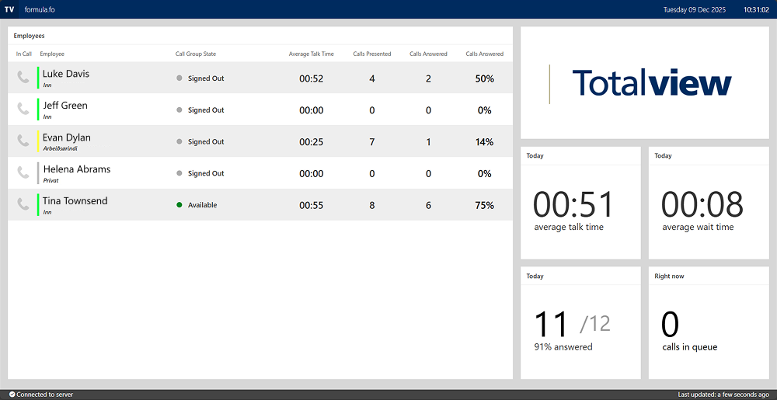Click Luke Davis's 00:52 talk time
The width and height of the screenshot is (777, 400).
pos(312,78)
